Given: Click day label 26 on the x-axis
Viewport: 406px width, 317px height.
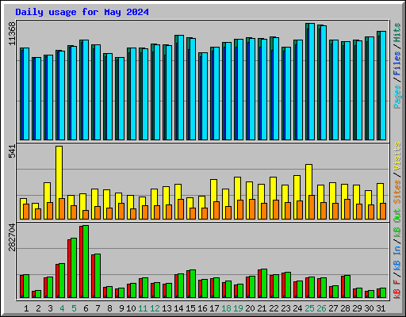Looking at the screenshot, I should (x=321, y=308).
